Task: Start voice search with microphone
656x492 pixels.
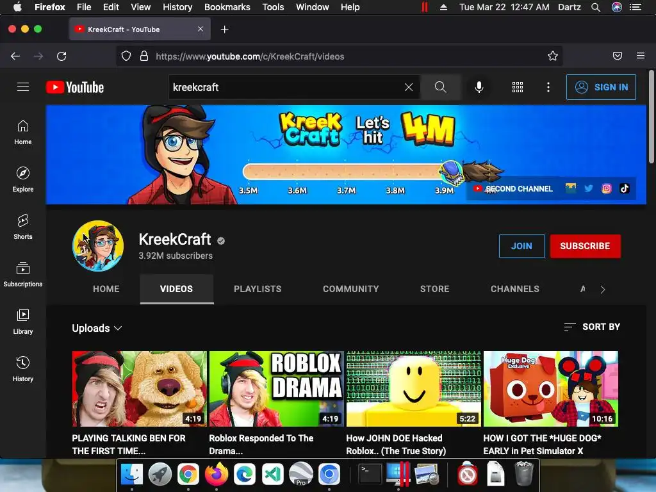Action: (x=479, y=87)
